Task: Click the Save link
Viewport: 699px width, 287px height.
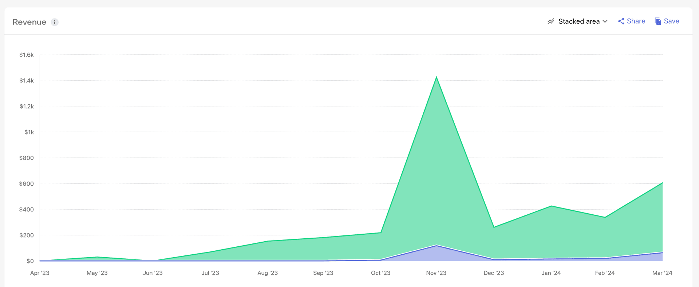Action: click(667, 21)
